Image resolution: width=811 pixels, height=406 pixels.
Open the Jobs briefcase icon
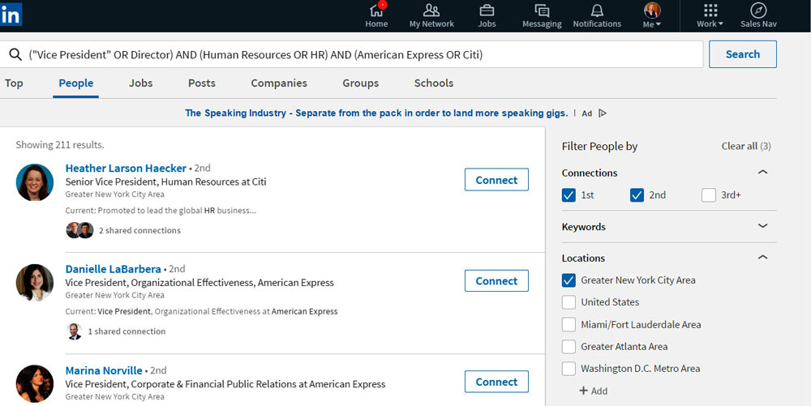pos(487,11)
